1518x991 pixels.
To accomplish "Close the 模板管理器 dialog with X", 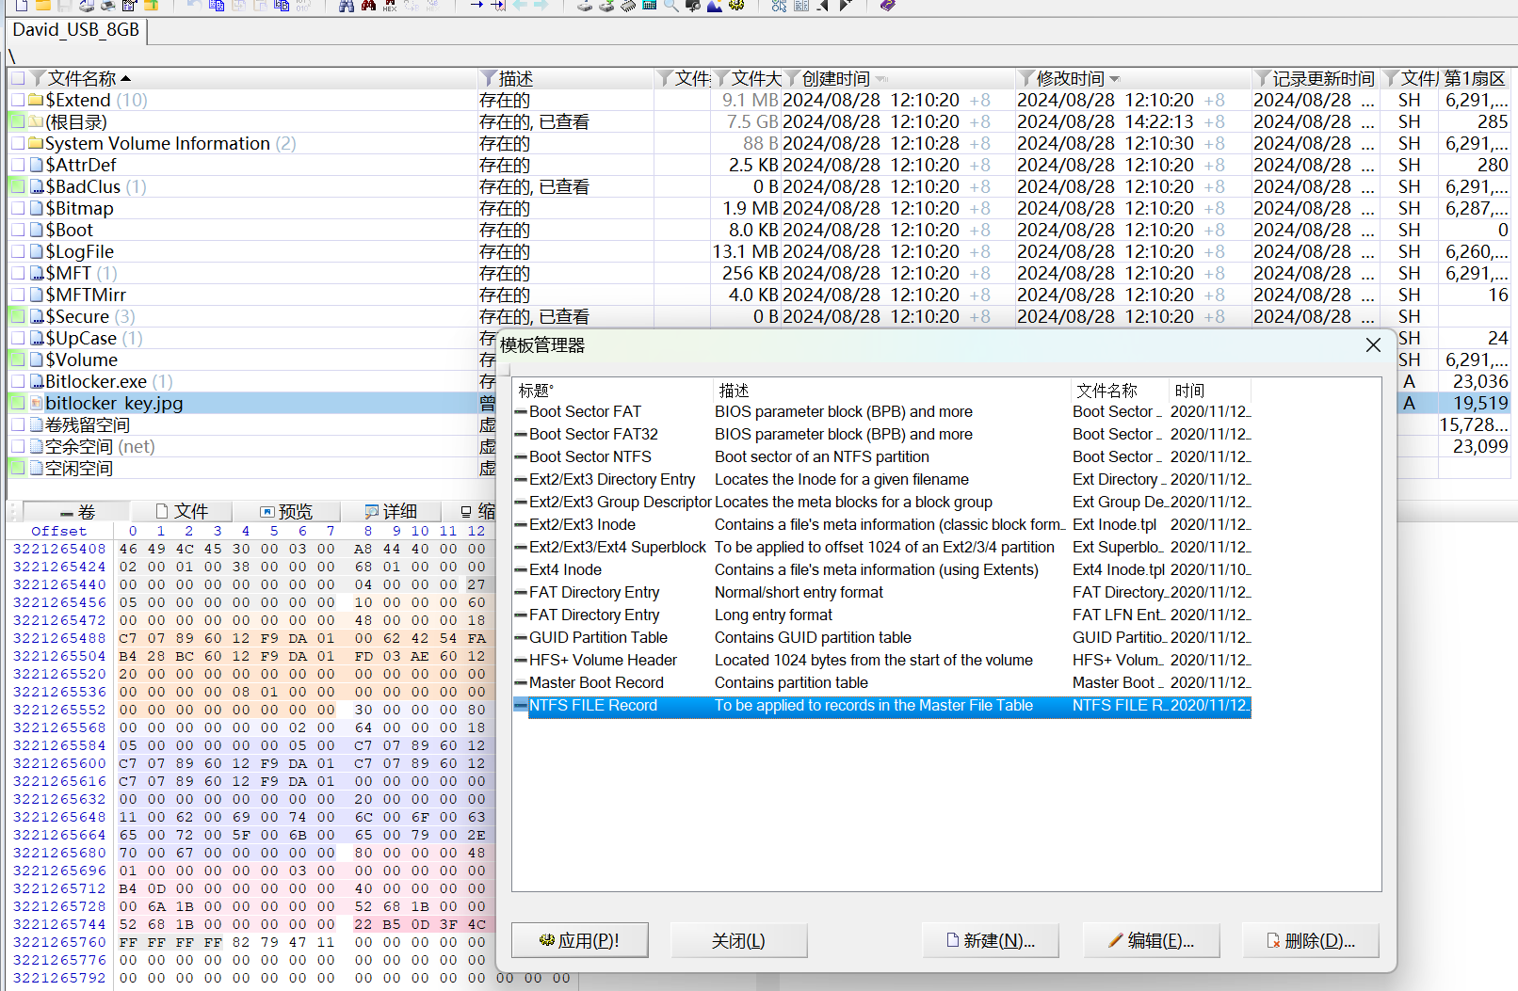I will click(1373, 345).
